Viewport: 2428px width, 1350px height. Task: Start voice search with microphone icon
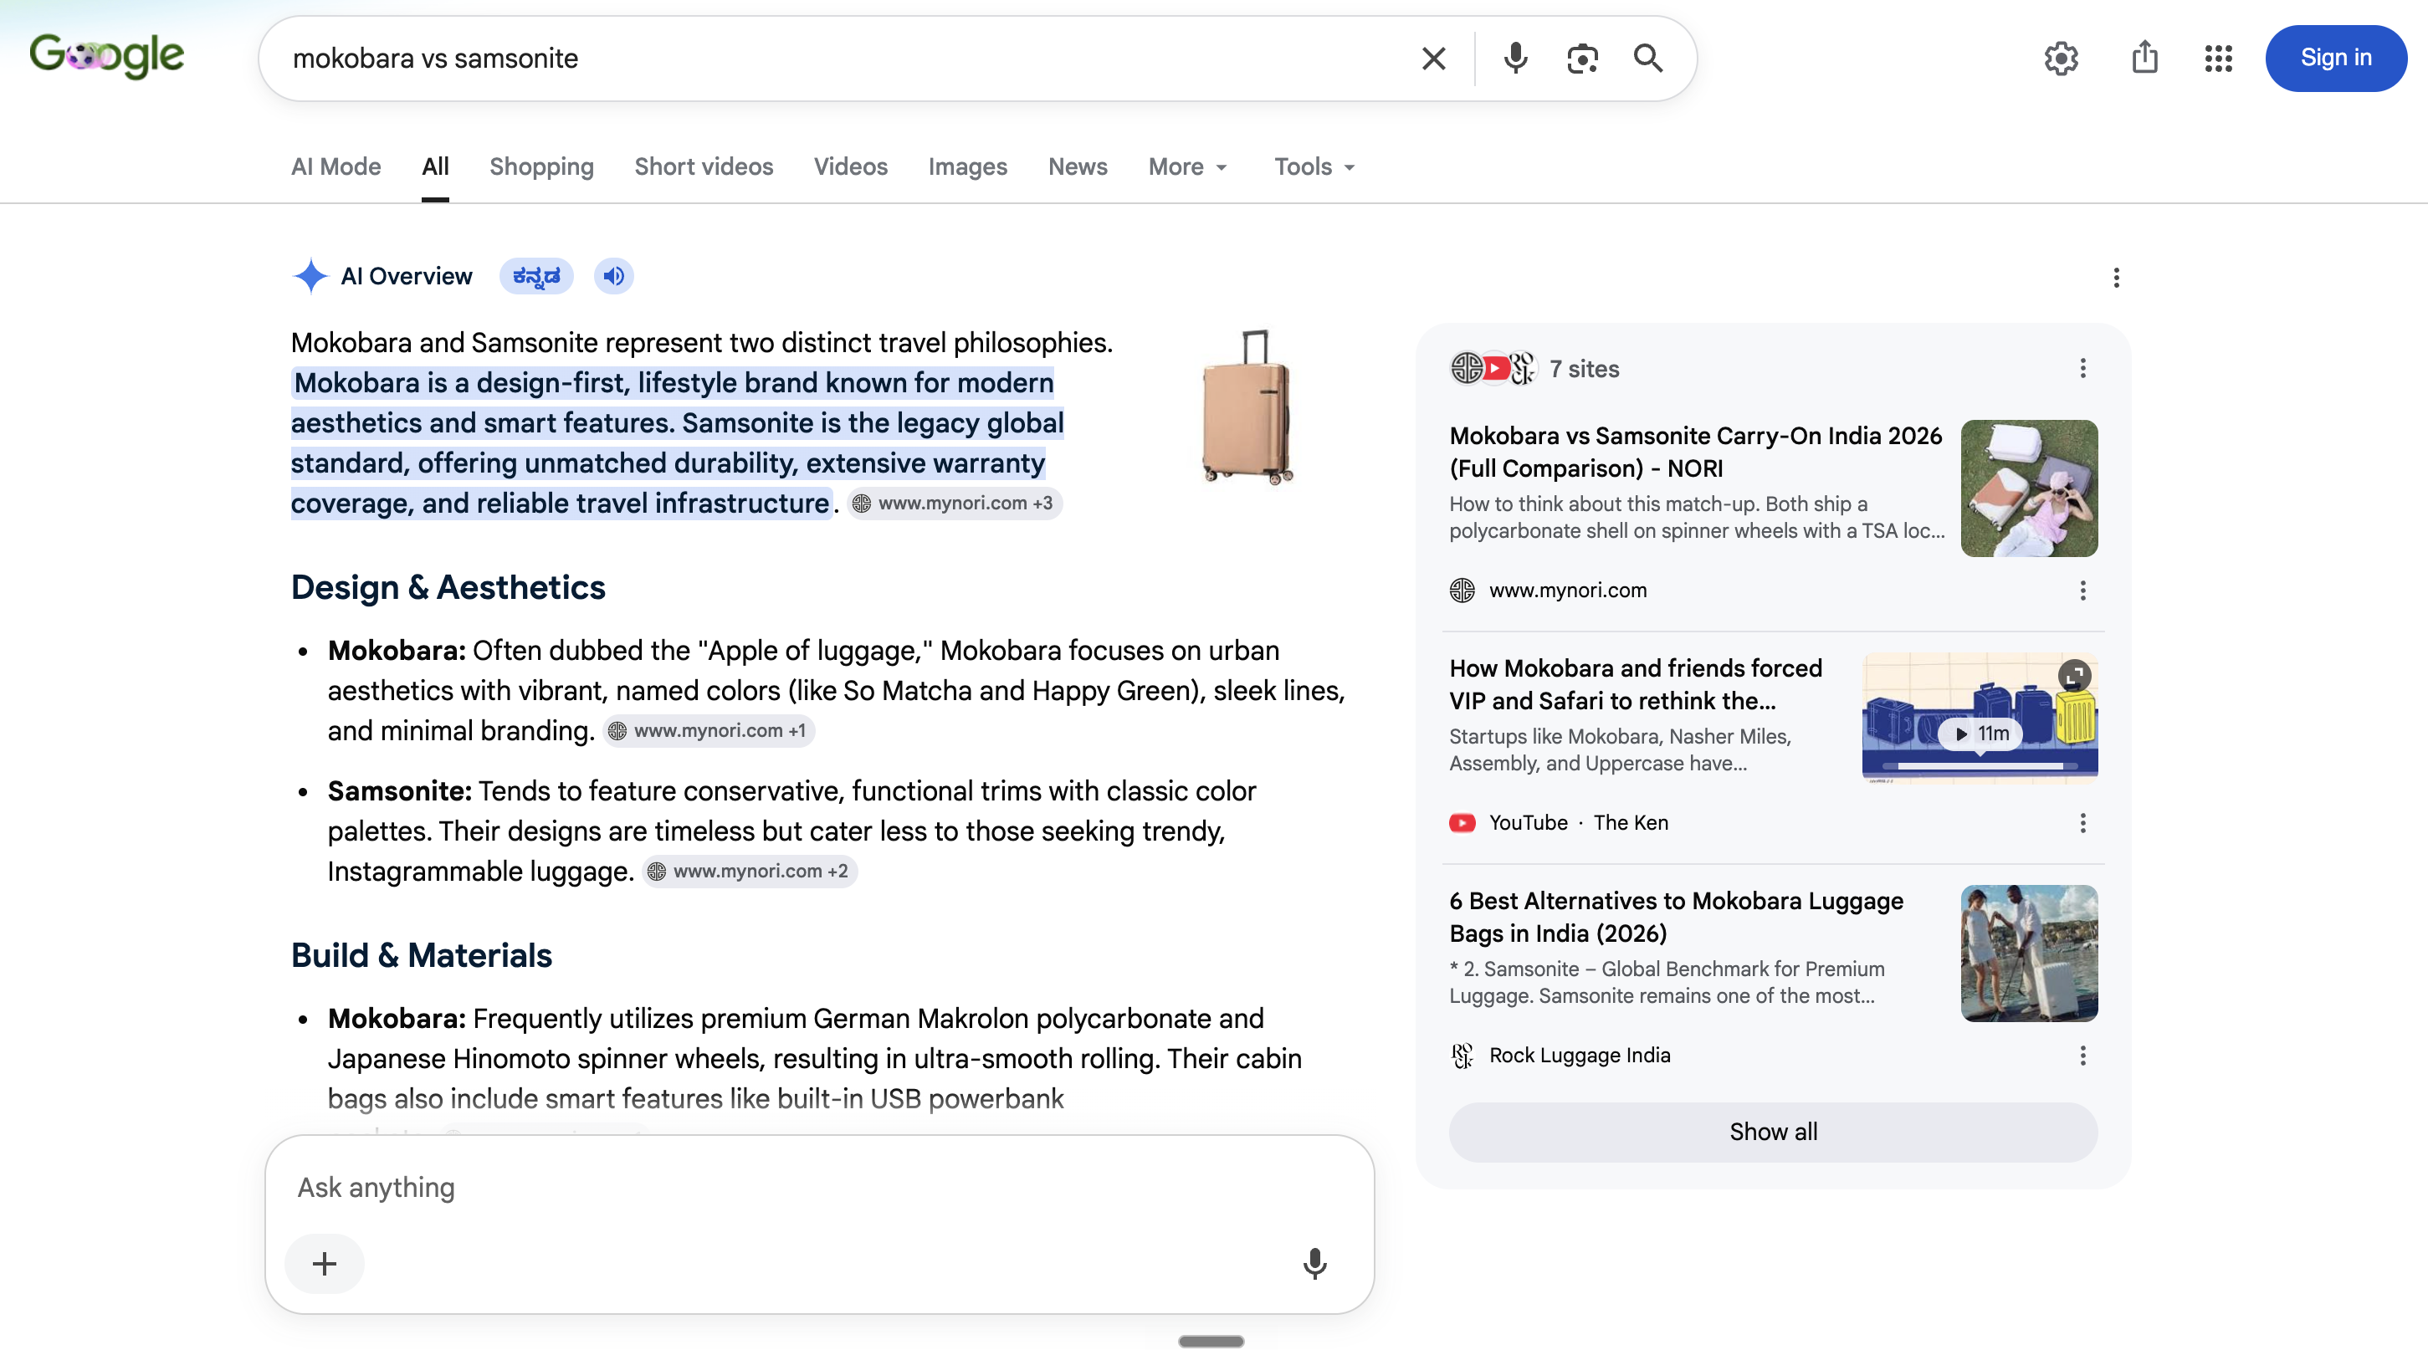(x=1514, y=59)
